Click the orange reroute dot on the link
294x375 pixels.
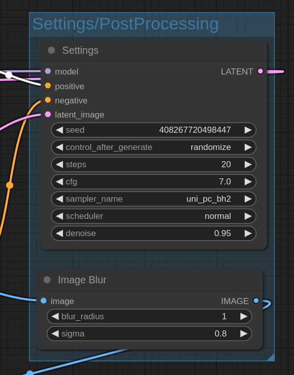click(10, 185)
